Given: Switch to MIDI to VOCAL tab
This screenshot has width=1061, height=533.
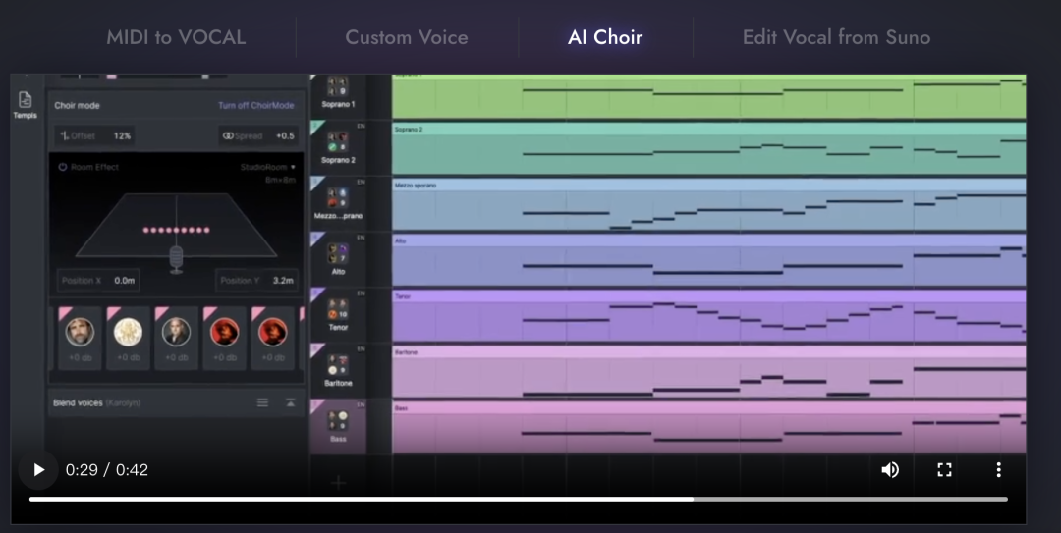Looking at the screenshot, I should pyautogui.click(x=176, y=38).
